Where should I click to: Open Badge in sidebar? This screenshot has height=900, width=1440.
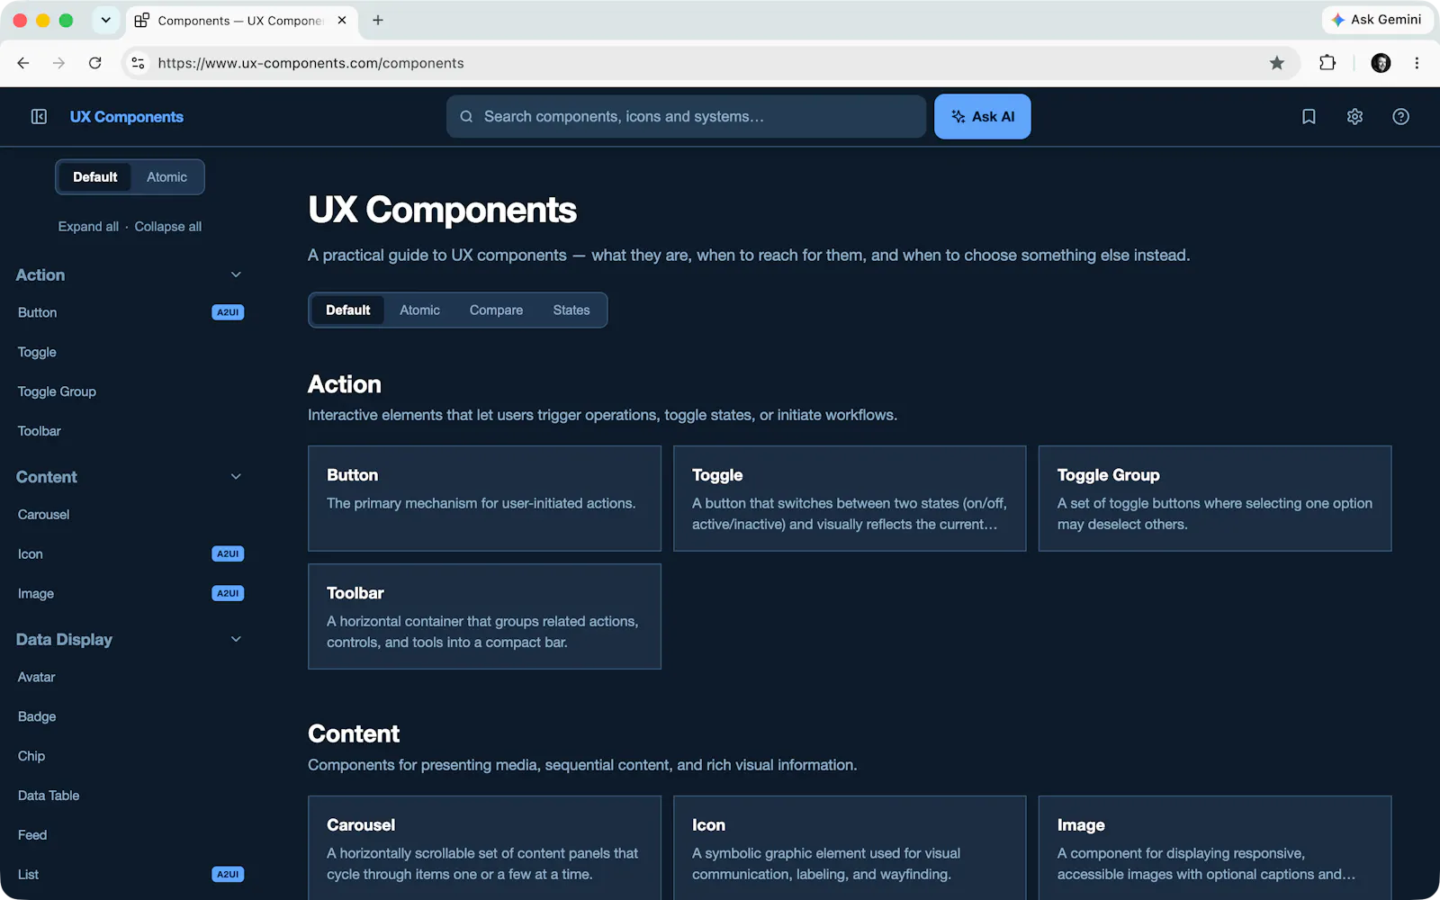37,716
